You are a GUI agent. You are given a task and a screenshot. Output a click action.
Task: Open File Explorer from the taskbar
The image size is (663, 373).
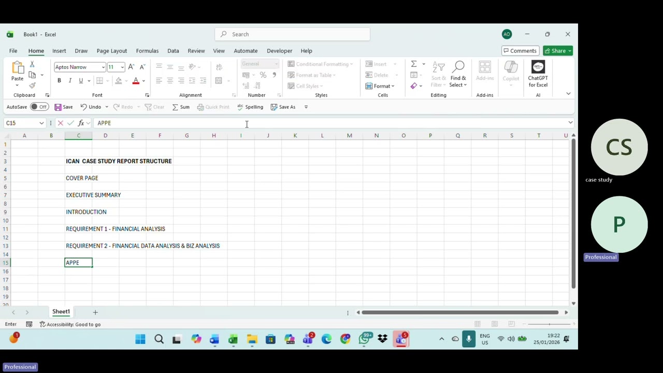[x=252, y=339]
